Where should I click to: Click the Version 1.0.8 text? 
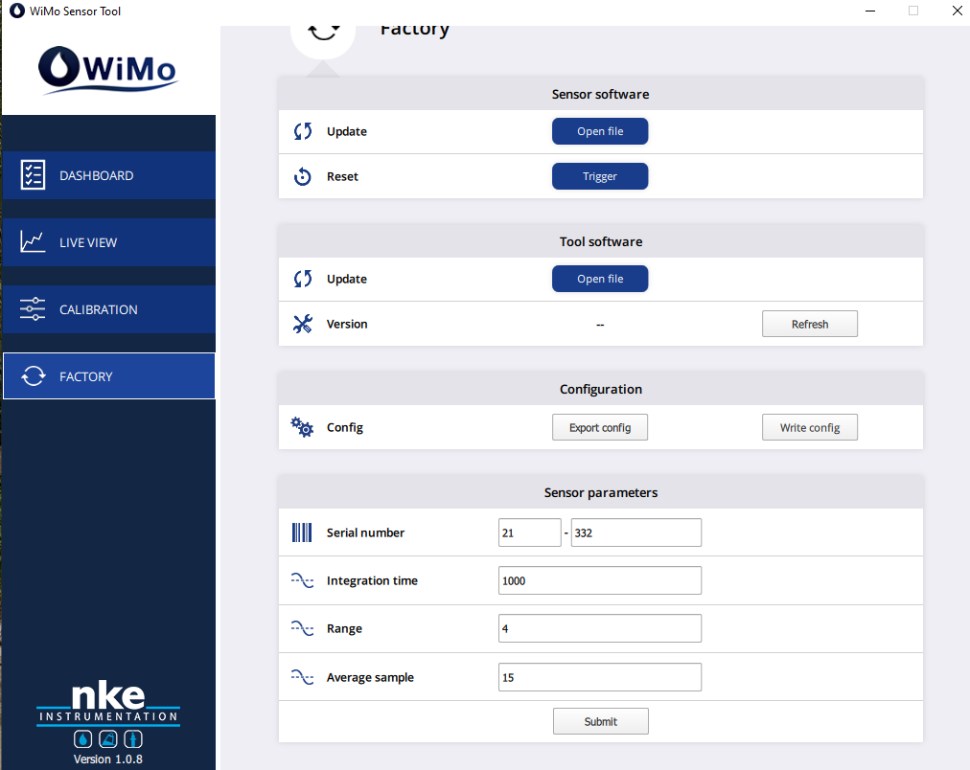tap(108, 759)
